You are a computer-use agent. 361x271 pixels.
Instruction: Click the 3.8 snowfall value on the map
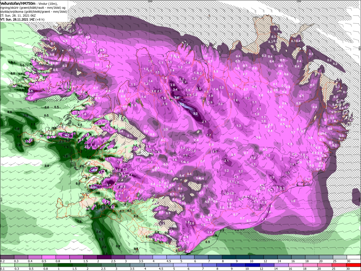[177, 98]
